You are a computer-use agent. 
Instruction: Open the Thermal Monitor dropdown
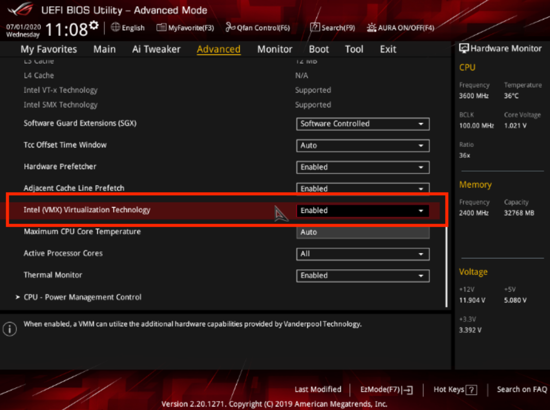[x=363, y=276]
